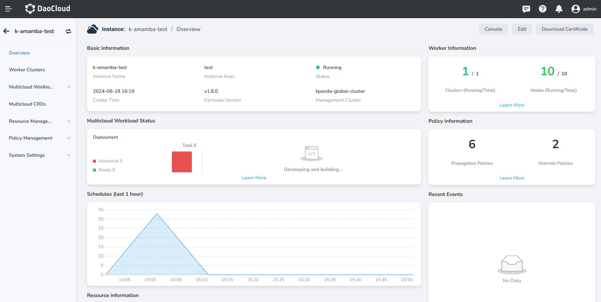Click Learn More under Worker Information
Screen dimensions: 601x302
pyautogui.click(x=512, y=105)
